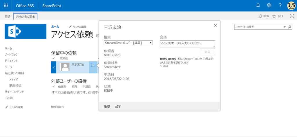Viewport: 297px width, 137px height.
Task: Click the user profile avatar
Action: (x=291, y=6)
